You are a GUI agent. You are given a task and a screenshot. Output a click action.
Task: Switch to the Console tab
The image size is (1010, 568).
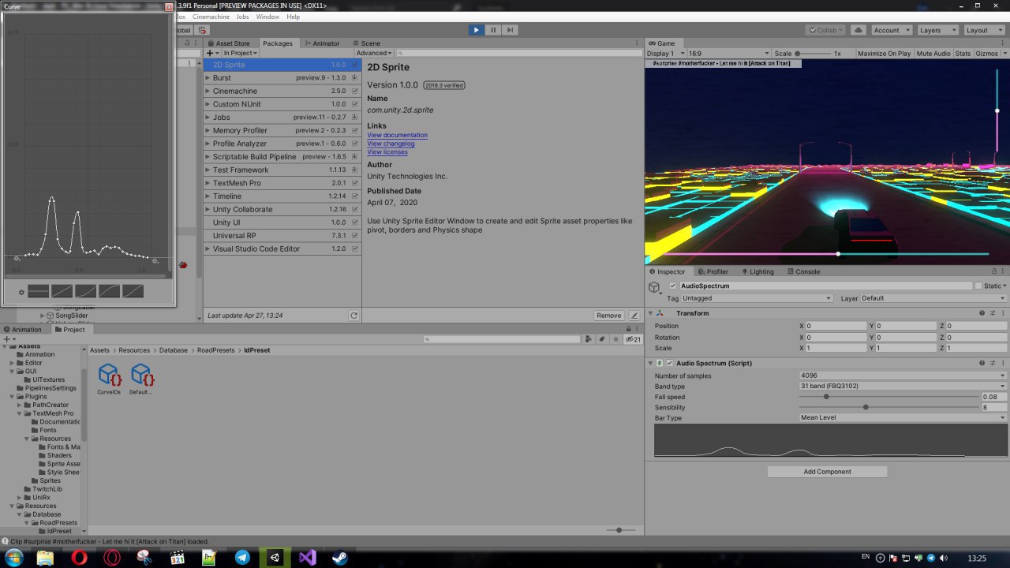pyautogui.click(x=803, y=271)
